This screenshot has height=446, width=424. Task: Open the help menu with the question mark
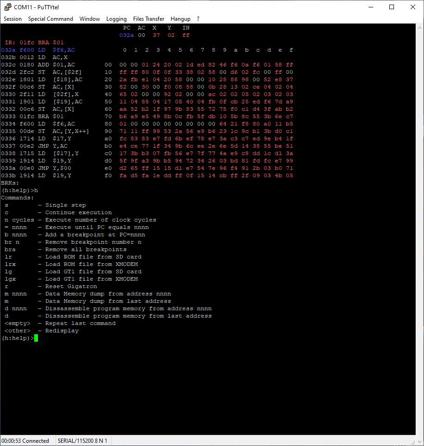click(198, 18)
